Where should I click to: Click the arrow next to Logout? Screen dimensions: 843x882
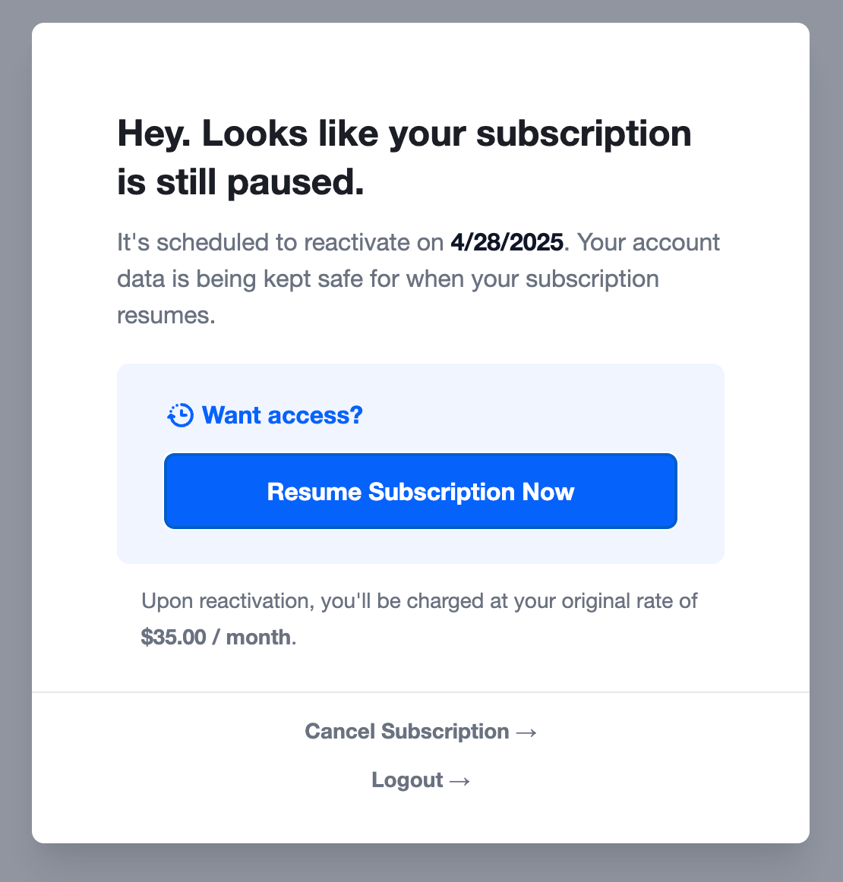pos(459,781)
